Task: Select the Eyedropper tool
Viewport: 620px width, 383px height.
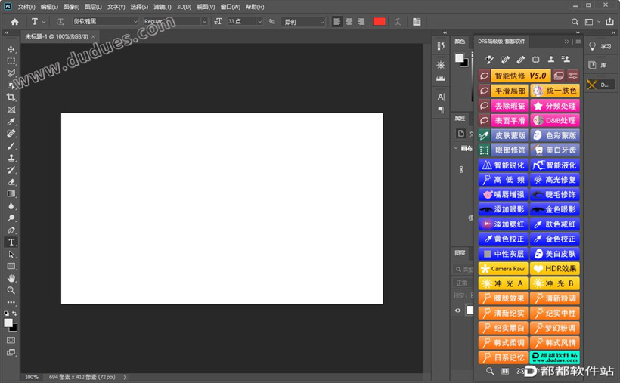Action: [11, 122]
